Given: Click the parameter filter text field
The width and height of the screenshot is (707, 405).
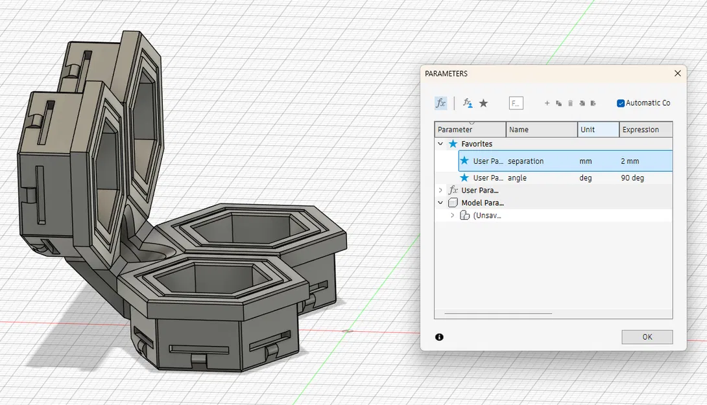Looking at the screenshot, I should tap(517, 102).
